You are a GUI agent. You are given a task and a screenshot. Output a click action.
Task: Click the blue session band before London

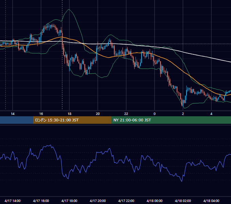[x=17, y=120]
